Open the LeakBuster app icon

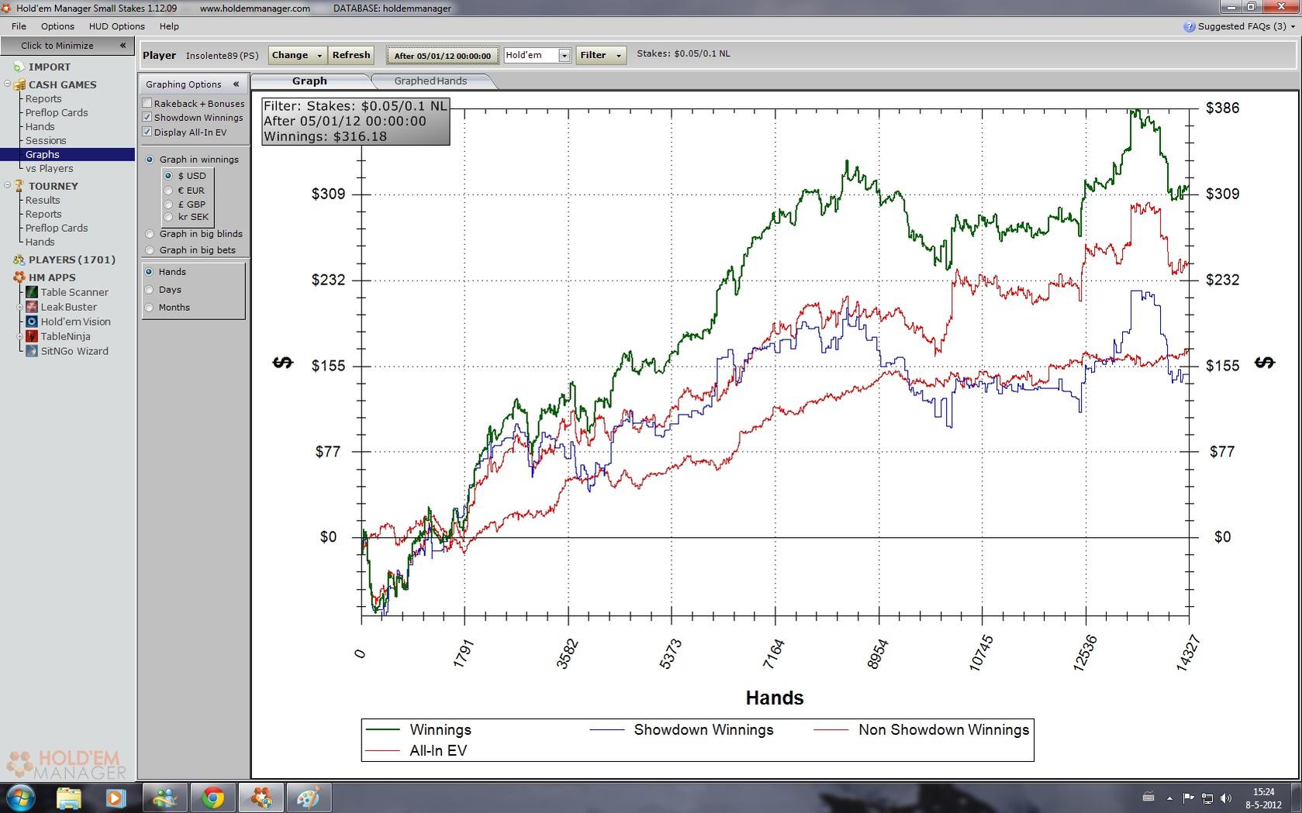(32, 307)
